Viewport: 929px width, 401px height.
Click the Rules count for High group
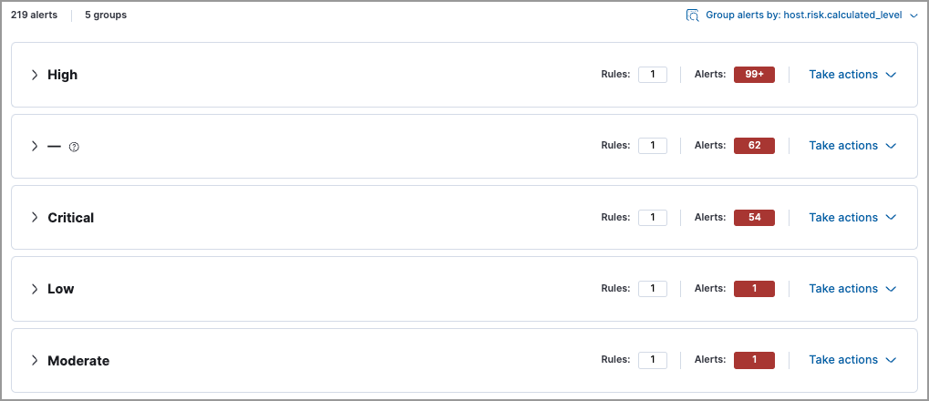(x=653, y=75)
